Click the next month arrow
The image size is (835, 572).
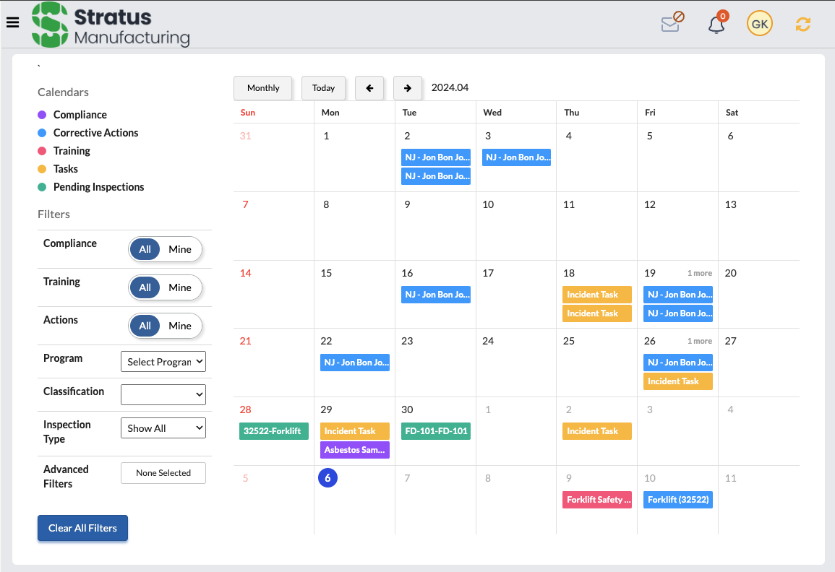408,87
